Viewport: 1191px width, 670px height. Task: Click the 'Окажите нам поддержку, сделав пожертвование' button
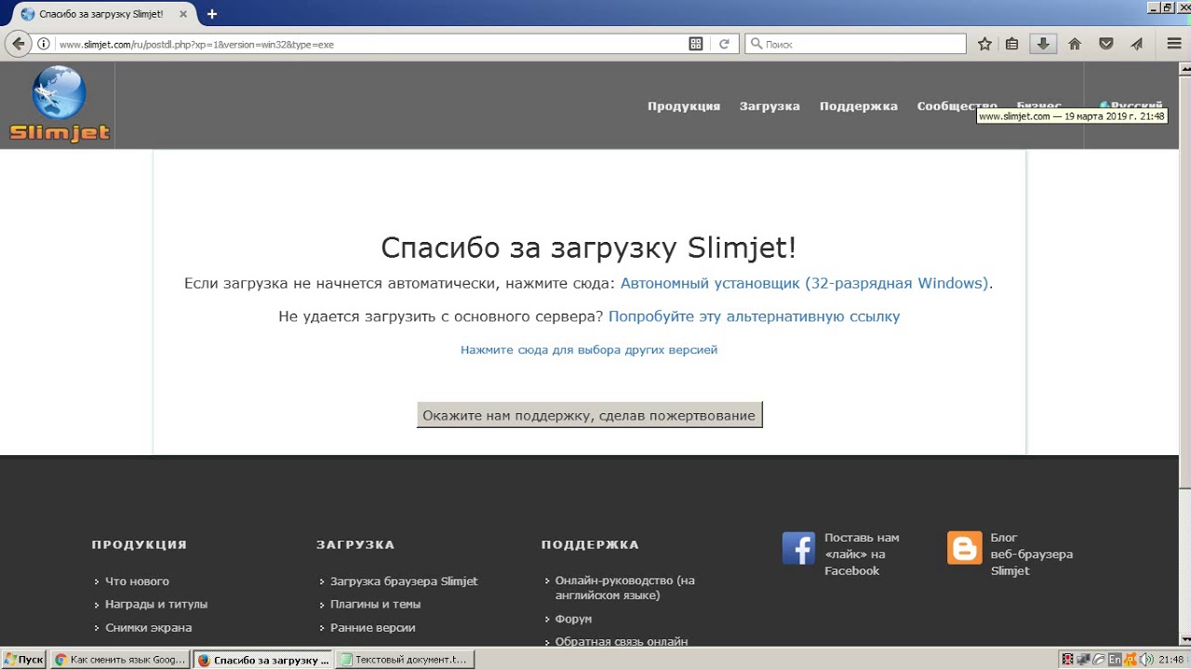click(589, 415)
